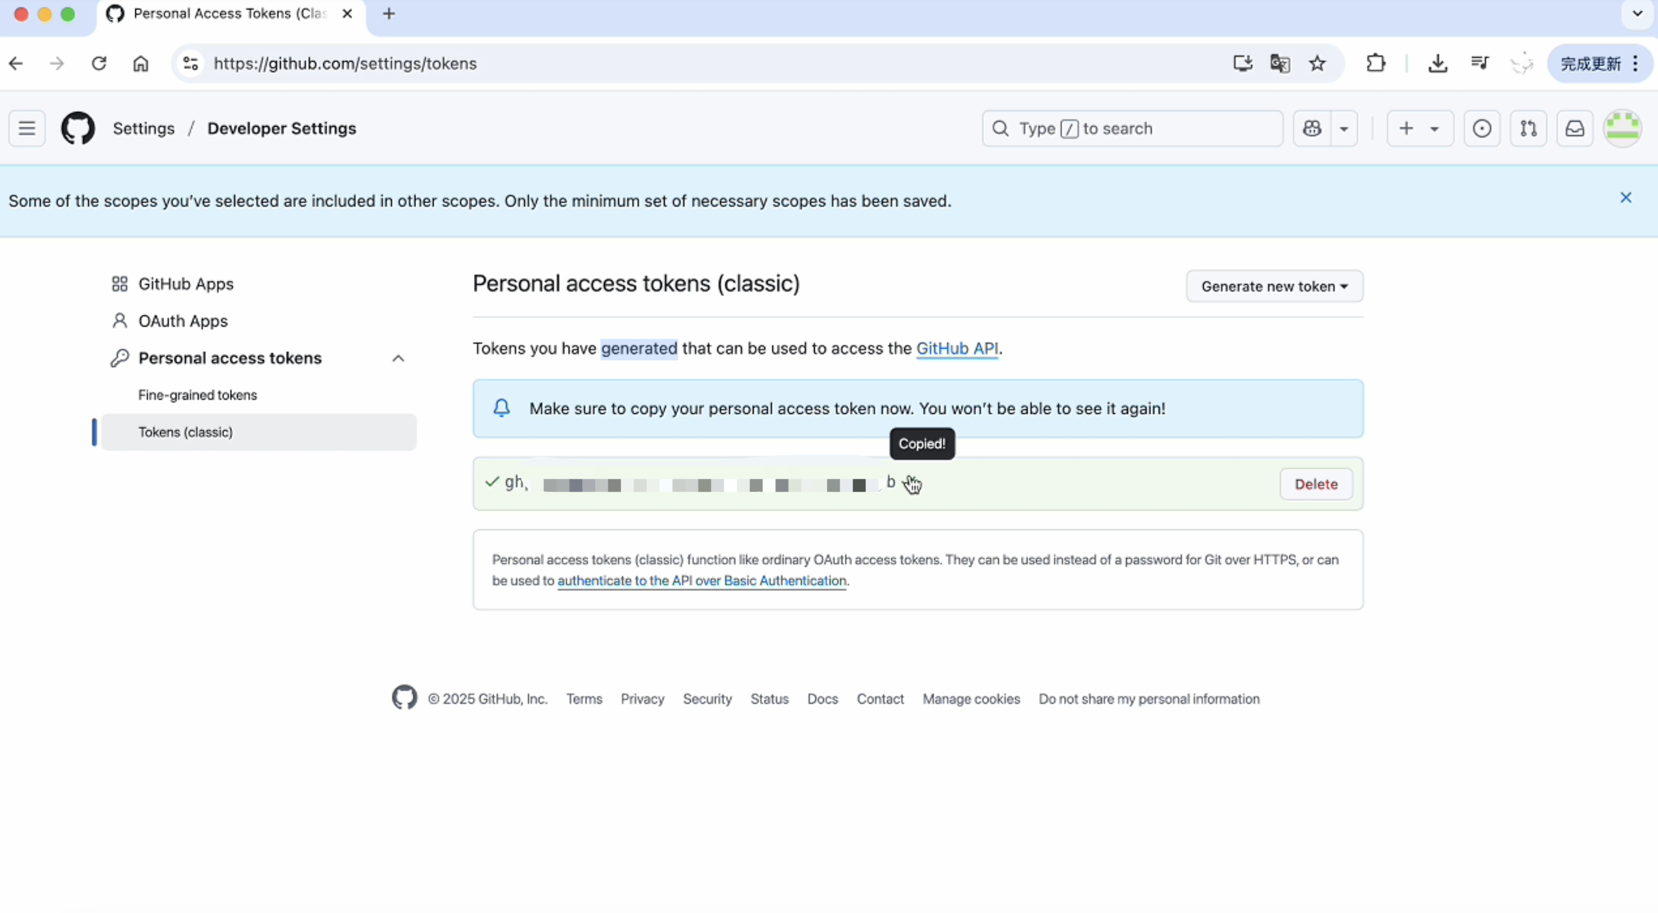This screenshot has width=1658, height=913.
Task: Open the notifications inbox icon
Action: click(x=1575, y=128)
